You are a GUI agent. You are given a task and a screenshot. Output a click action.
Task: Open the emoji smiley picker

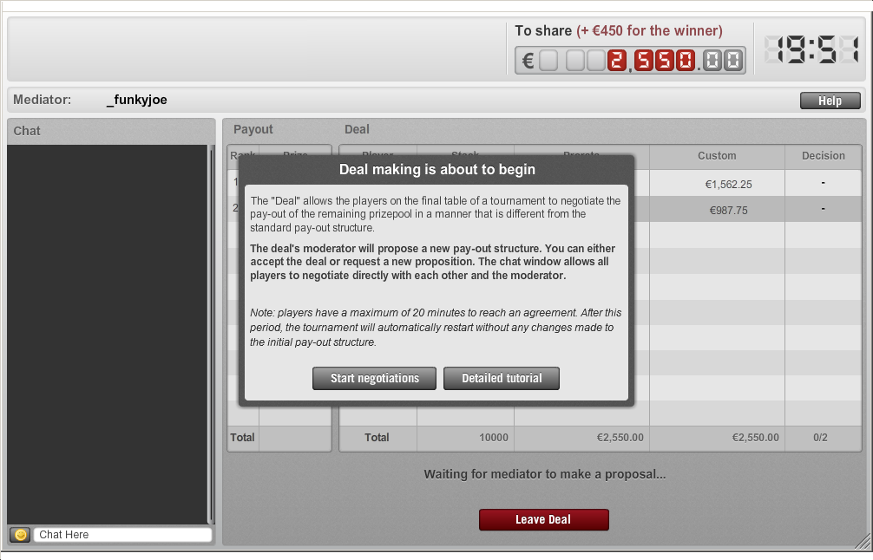pos(20,534)
